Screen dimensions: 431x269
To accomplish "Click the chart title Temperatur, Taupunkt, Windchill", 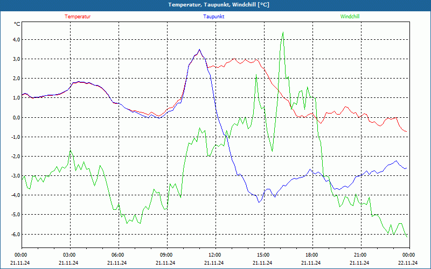I will [219, 5].
